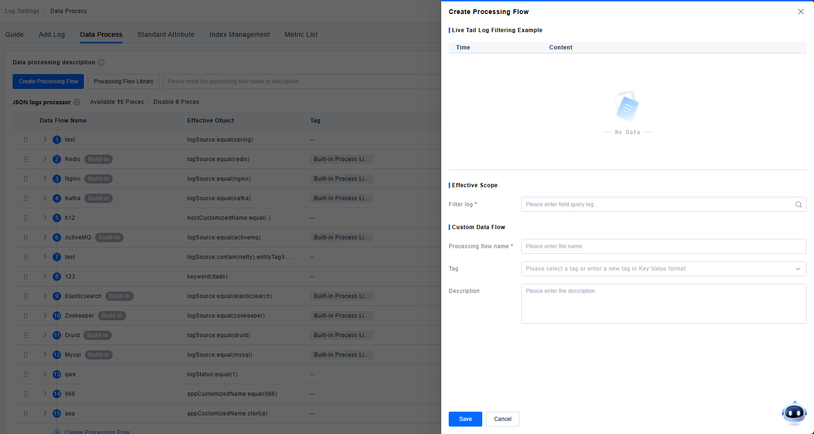Screen dimensions: 814x434
Task: Open the Index Management tab
Action: [x=239, y=34]
